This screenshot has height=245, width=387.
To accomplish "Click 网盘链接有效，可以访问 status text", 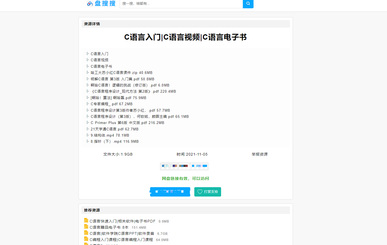I will (x=185, y=178).
